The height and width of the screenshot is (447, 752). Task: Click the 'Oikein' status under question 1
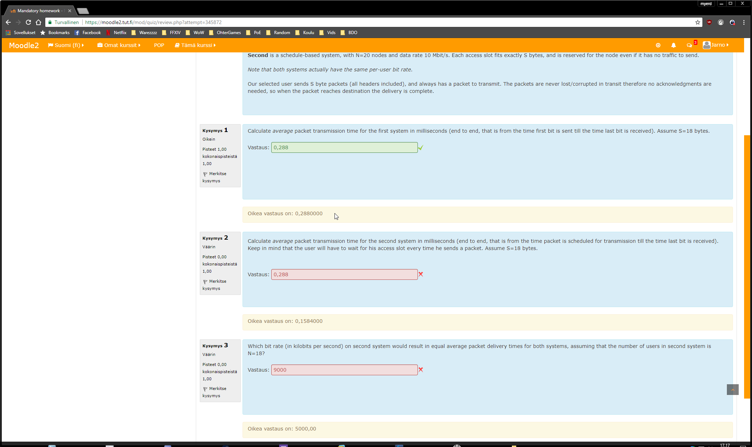click(209, 139)
